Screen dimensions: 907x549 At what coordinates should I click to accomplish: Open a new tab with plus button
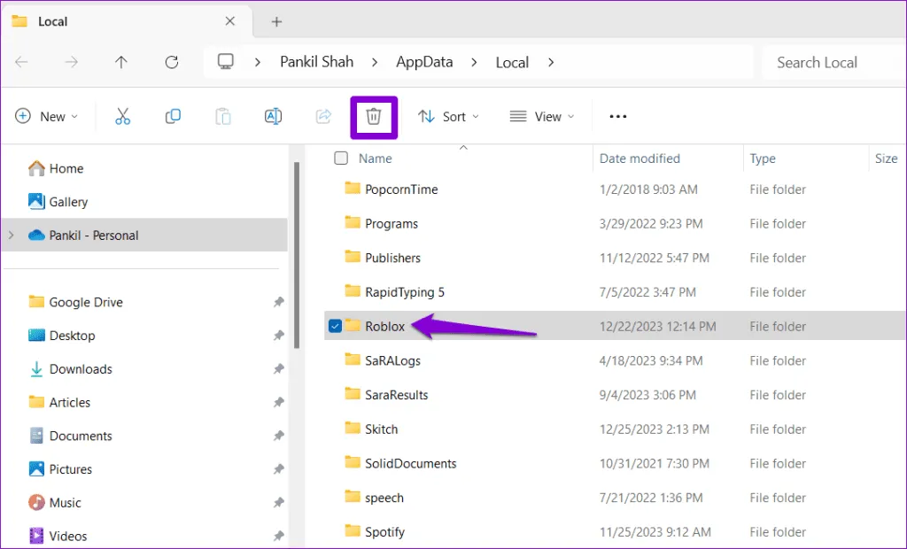point(276,21)
